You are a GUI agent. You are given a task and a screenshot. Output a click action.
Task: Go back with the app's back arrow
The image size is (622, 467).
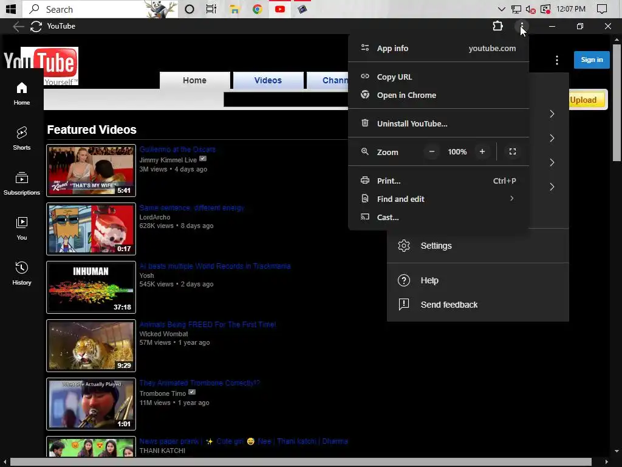18,26
